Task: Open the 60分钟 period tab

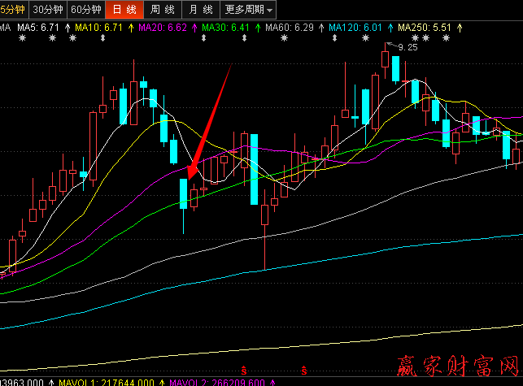Action: pos(85,10)
